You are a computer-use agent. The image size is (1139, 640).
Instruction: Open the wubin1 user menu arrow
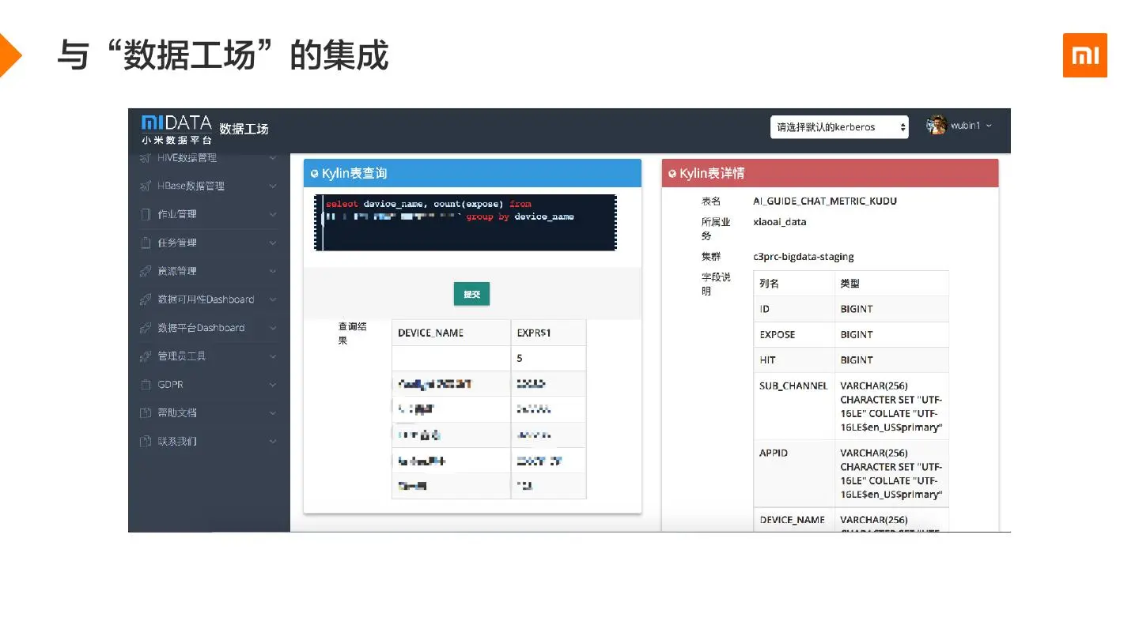[989, 126]
